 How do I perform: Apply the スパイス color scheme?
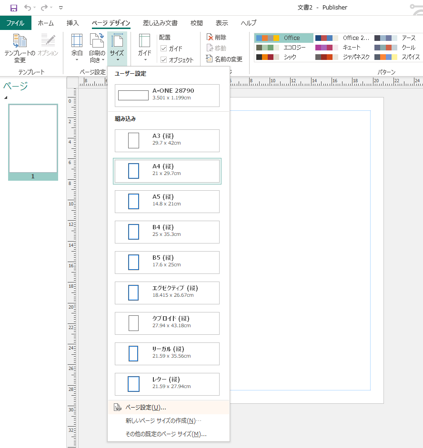[x=398, y=57]
